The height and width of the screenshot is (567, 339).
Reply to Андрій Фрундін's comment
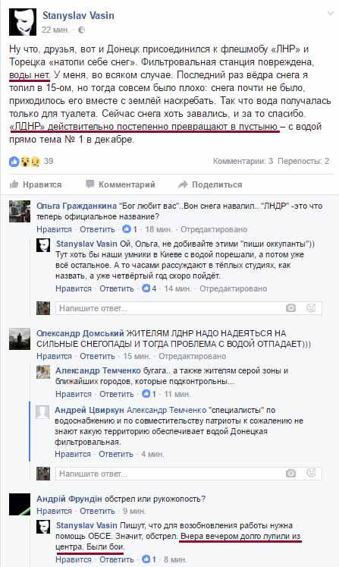coord(97,511)
